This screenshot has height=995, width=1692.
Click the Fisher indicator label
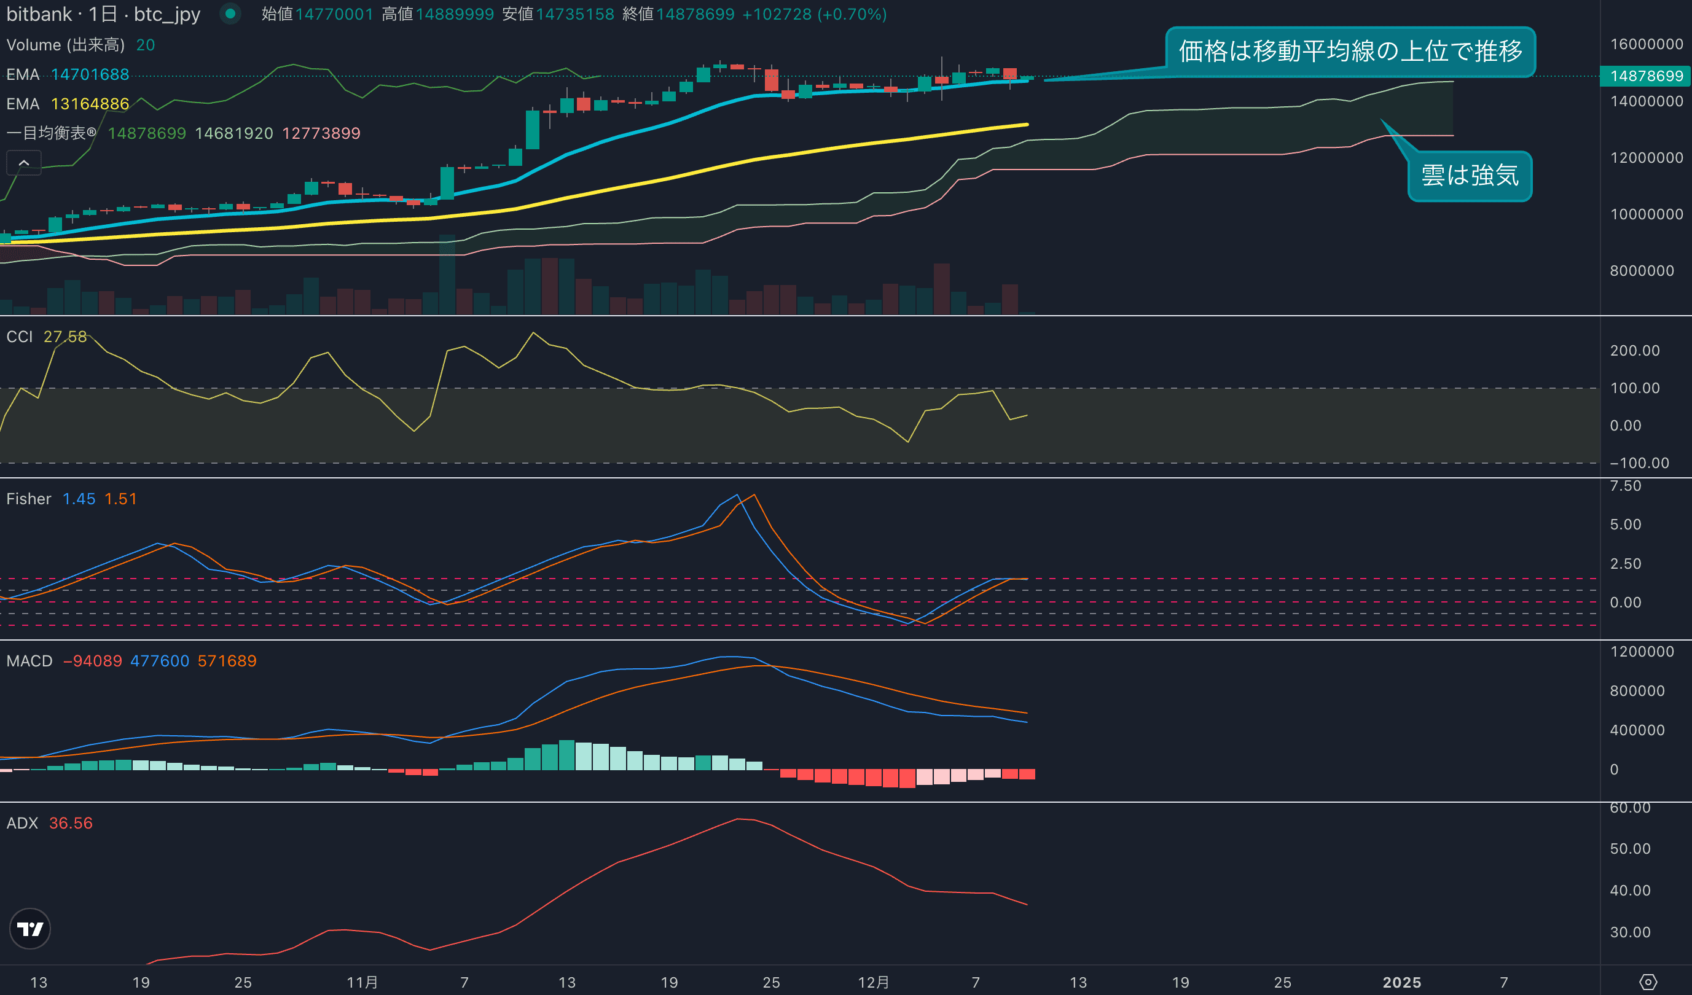29,499
